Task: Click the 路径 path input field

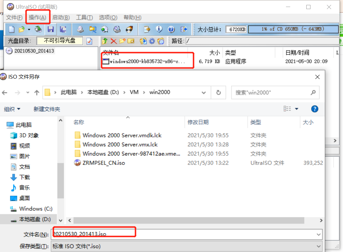Action: tap(262, 41)
